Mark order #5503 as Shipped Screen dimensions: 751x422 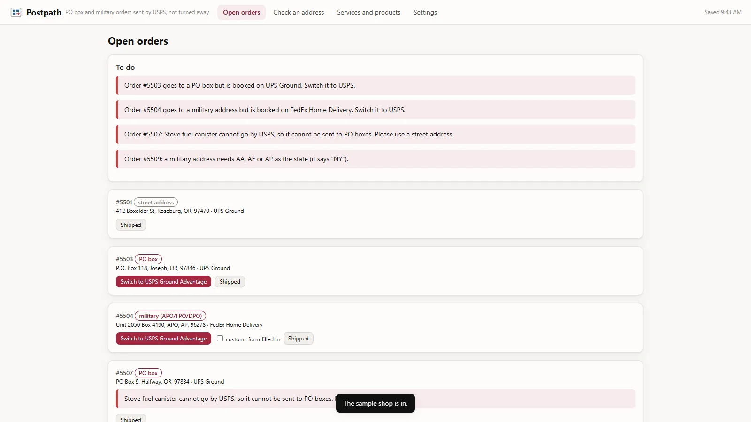point(230,282)
